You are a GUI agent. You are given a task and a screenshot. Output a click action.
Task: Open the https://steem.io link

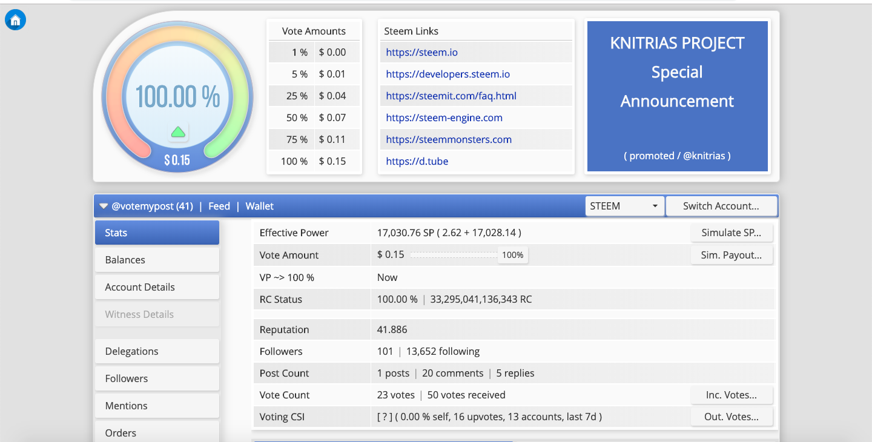coord(422,52)
